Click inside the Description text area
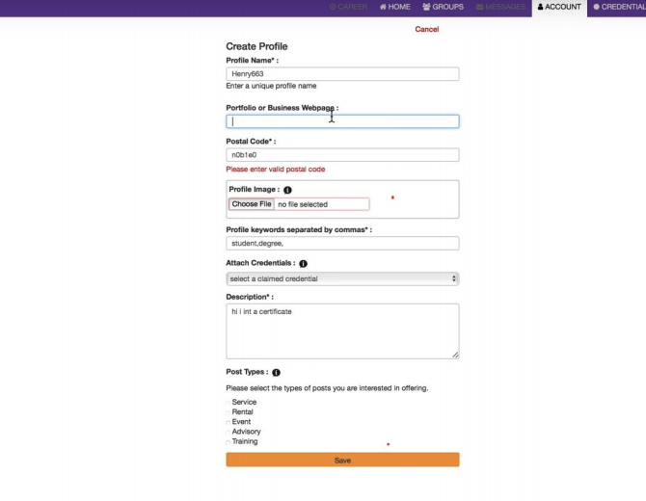This screenshot has height=501, width=646. [342, 331]
